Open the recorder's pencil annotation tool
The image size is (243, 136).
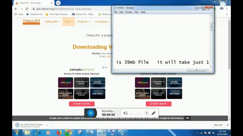click(153, 113)
